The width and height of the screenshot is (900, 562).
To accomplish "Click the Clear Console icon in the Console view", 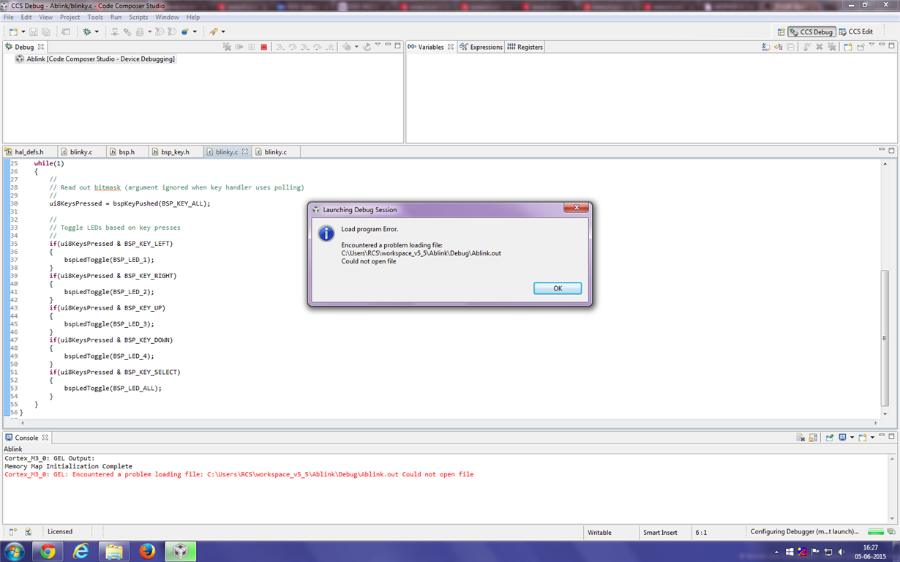I will [x=800, y=437].
